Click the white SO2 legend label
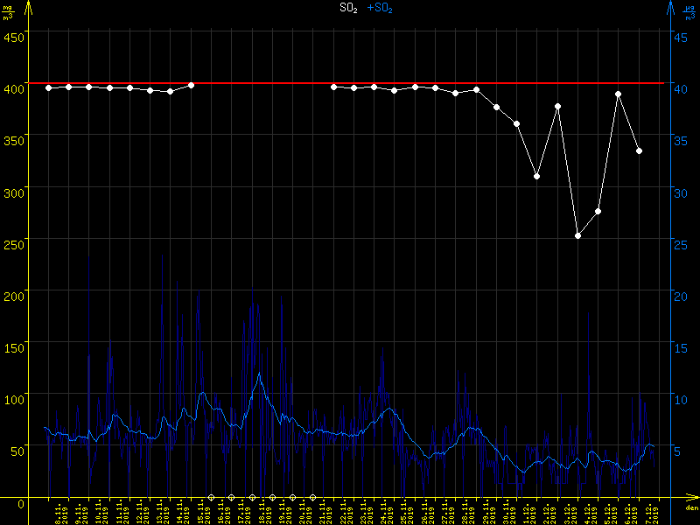The width and height of the screenshot is (700, 525). point(348,8)
